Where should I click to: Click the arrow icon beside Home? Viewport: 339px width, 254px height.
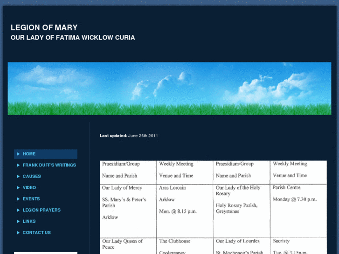click(18, 154)
